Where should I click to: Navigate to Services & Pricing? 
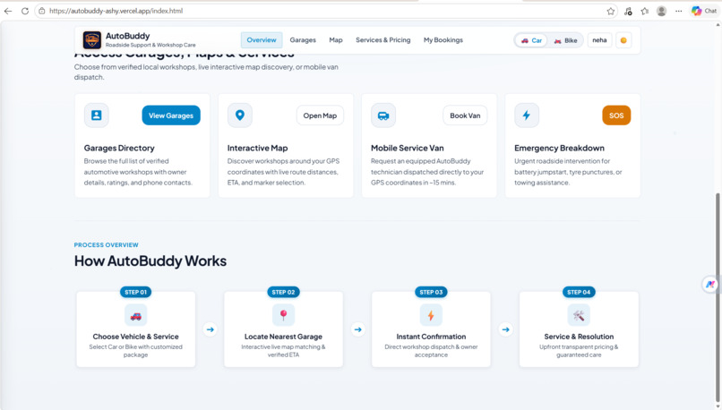[x=383, y=40]
